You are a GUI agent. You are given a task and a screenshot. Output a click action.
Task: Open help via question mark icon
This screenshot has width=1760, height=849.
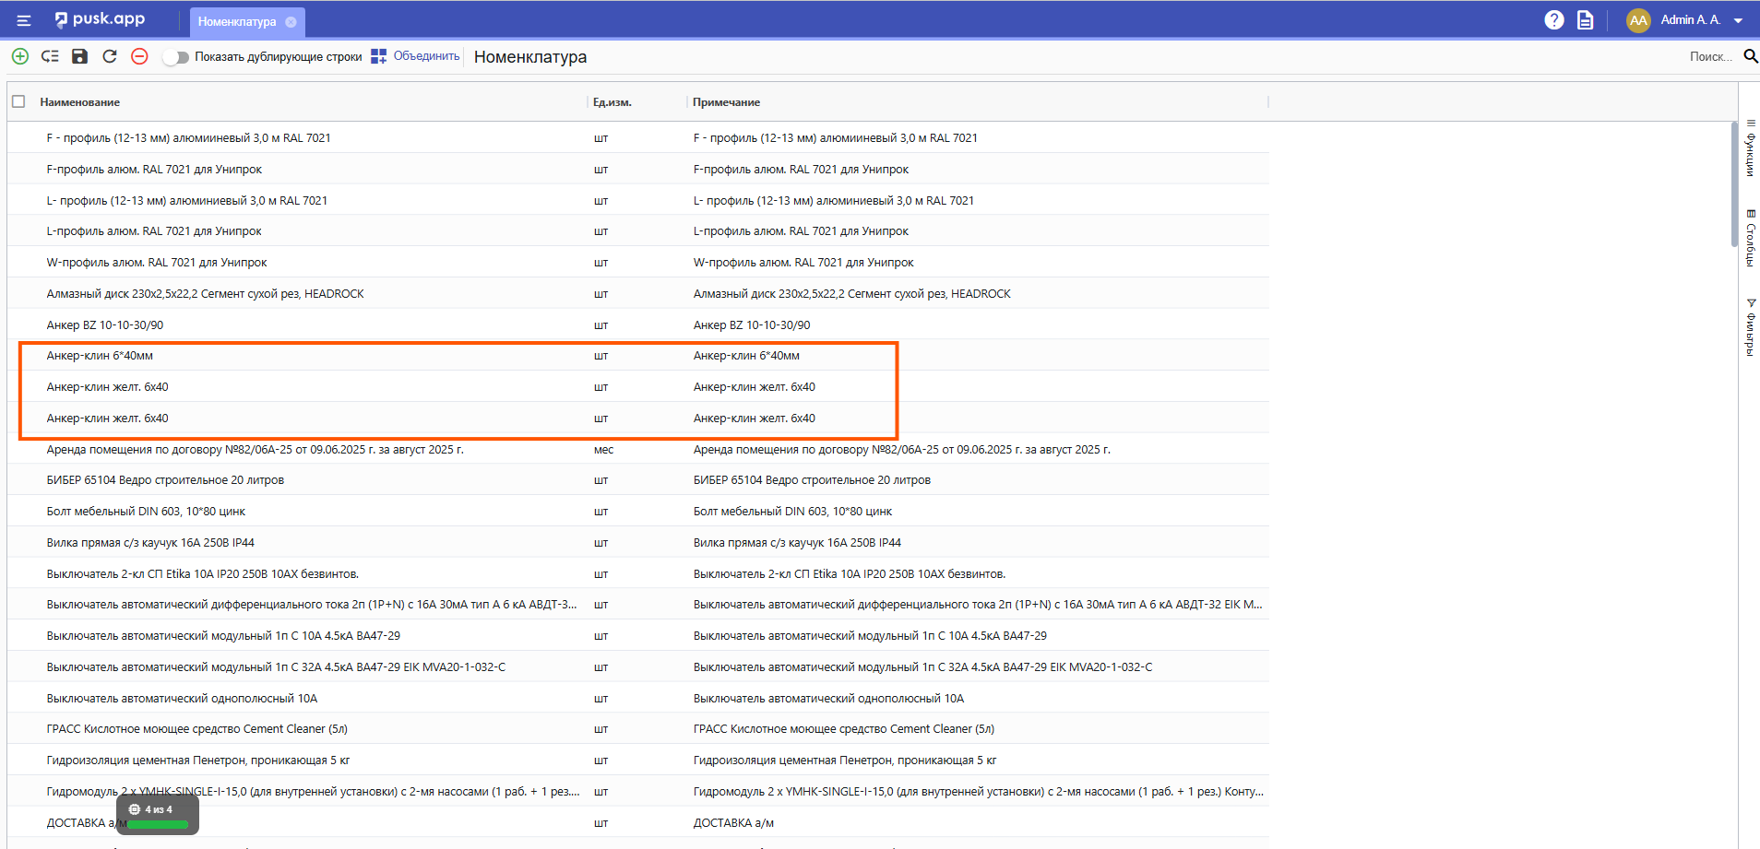click(x=1553, y=20)
